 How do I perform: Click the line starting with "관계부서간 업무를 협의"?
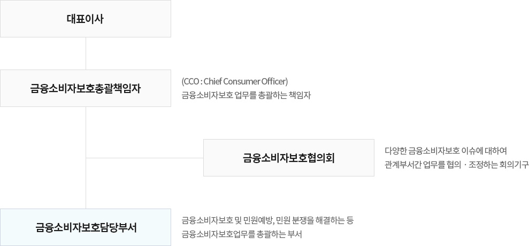pos(456,165)
